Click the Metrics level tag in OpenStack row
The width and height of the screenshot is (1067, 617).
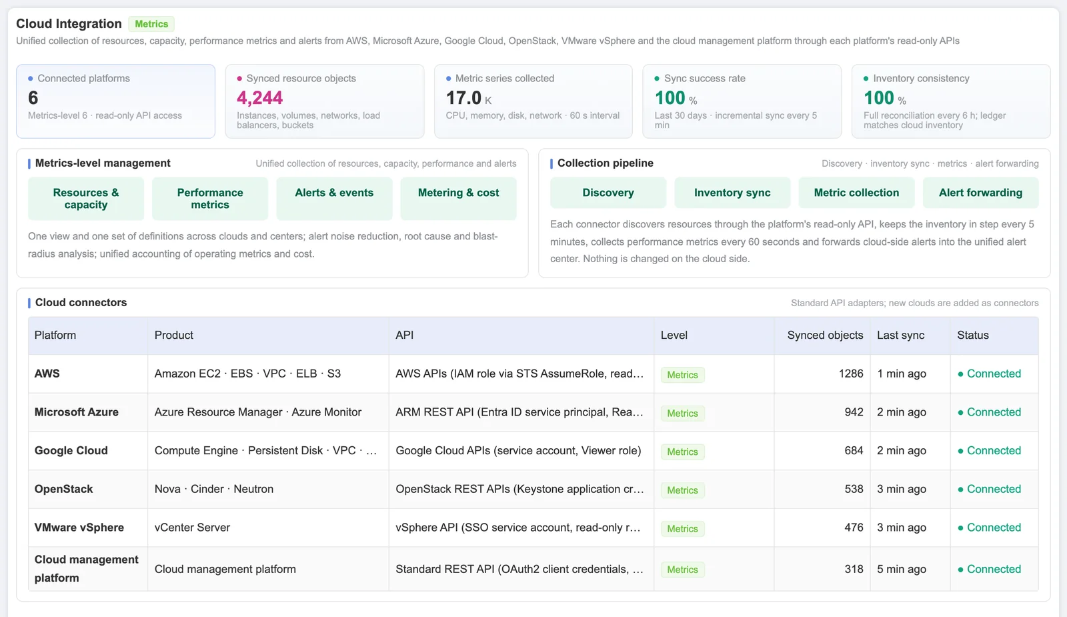682,490
